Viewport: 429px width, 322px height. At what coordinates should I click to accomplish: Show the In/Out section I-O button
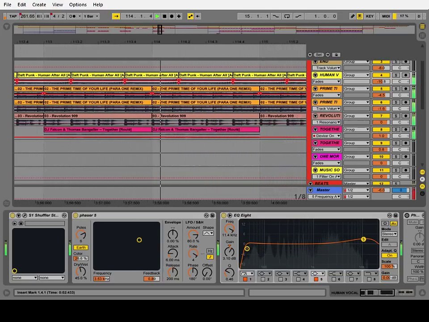click(422, 172)
